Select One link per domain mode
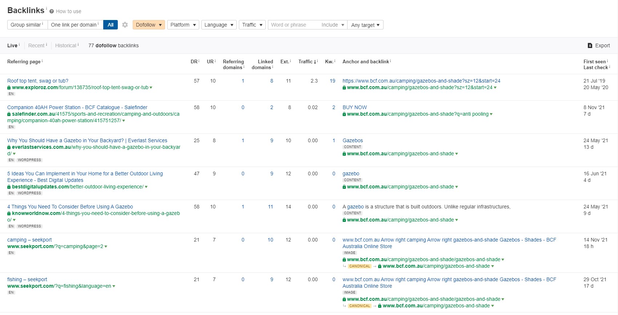 (75, 25)
